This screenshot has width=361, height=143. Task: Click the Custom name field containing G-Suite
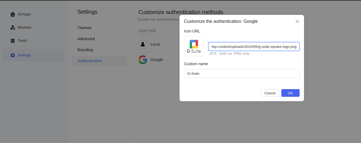click(x=241, y=73)
